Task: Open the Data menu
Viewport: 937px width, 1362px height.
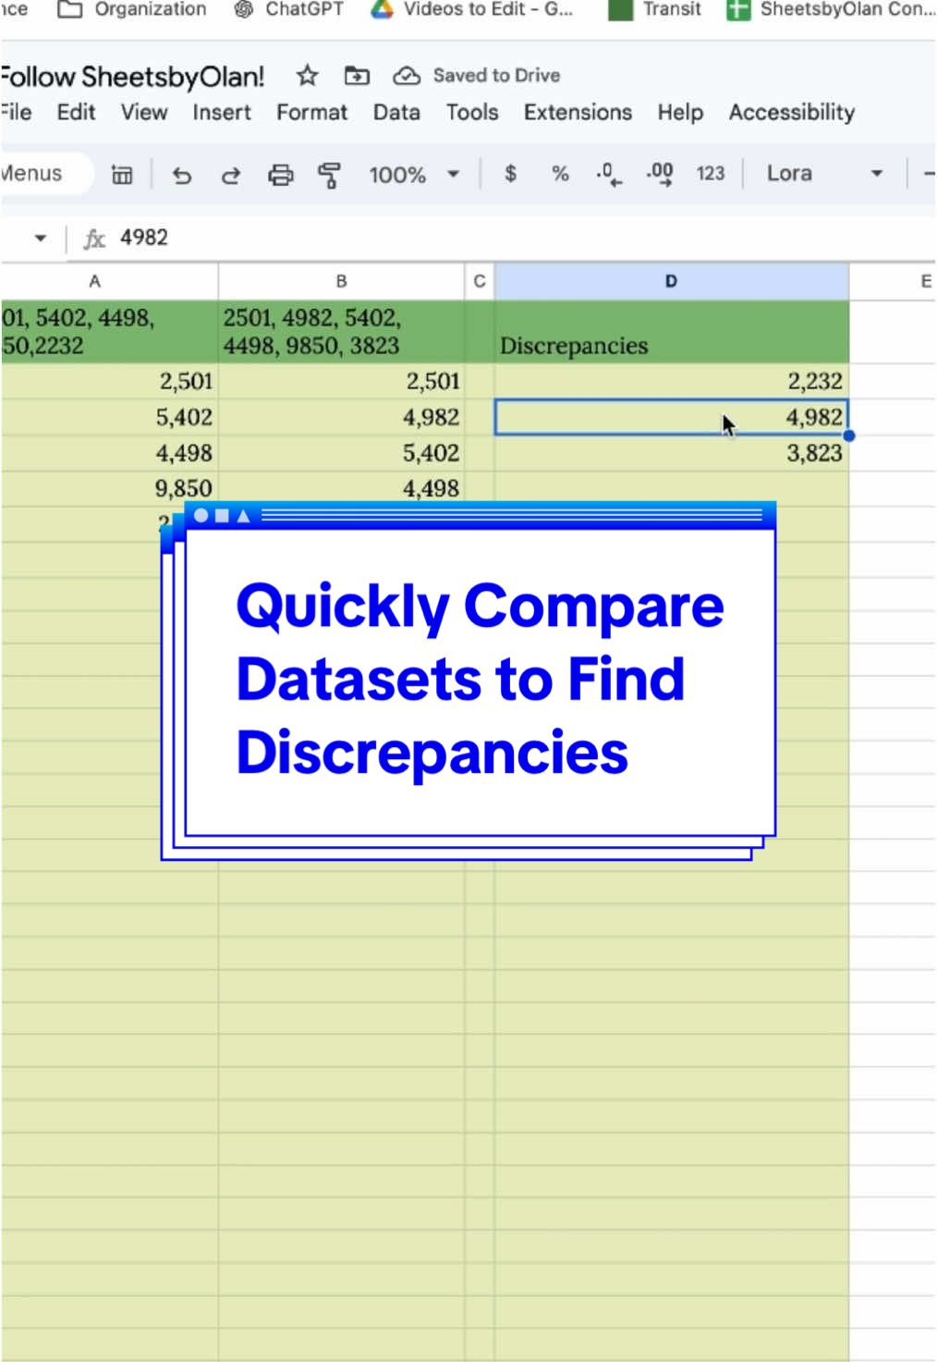Action: (395, 112)
